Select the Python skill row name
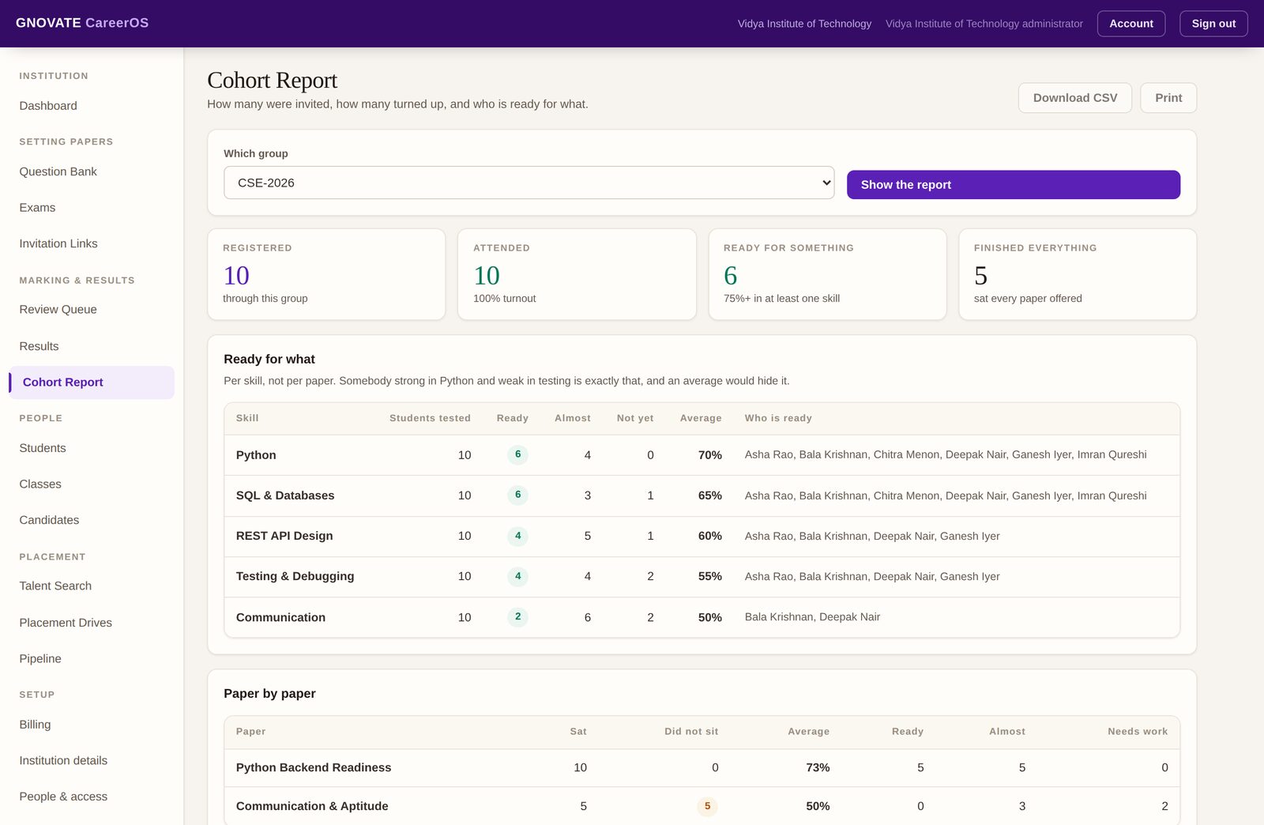Viewport: 1264px width, 825px height. (256, 455)
